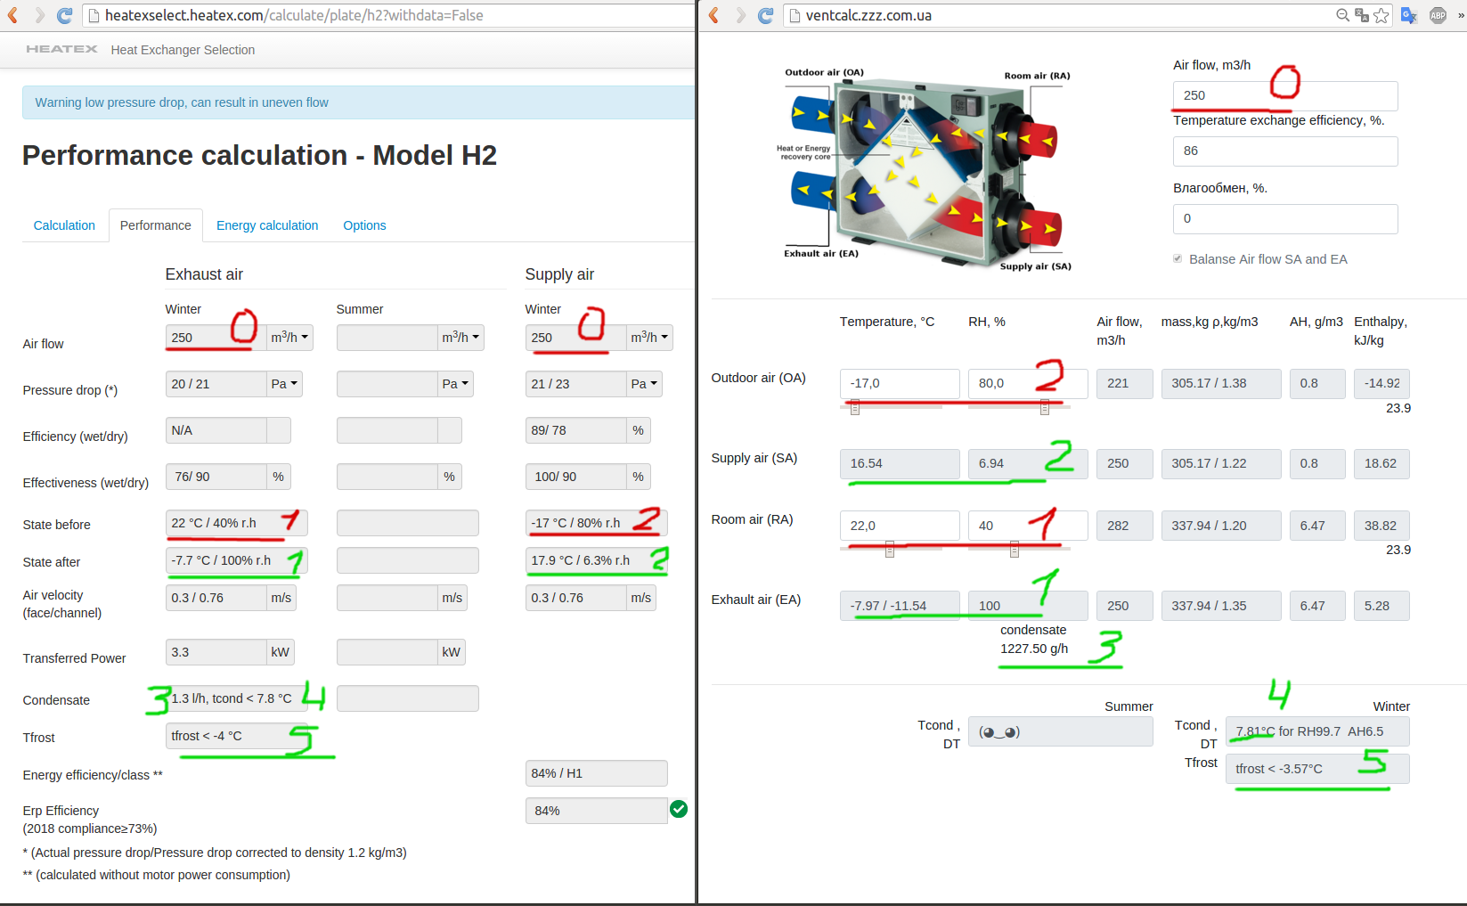The image size is (1467, 906).
Task: Adjust the Room air RH slider handle
Action: click(x=1015, y=550)
